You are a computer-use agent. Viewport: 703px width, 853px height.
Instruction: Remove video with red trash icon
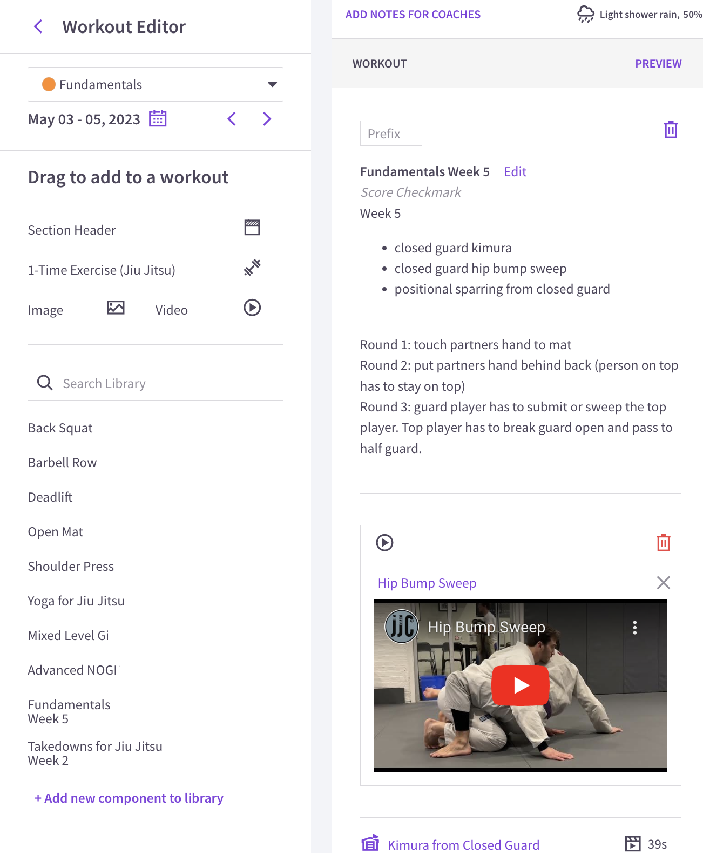[663, 543]
